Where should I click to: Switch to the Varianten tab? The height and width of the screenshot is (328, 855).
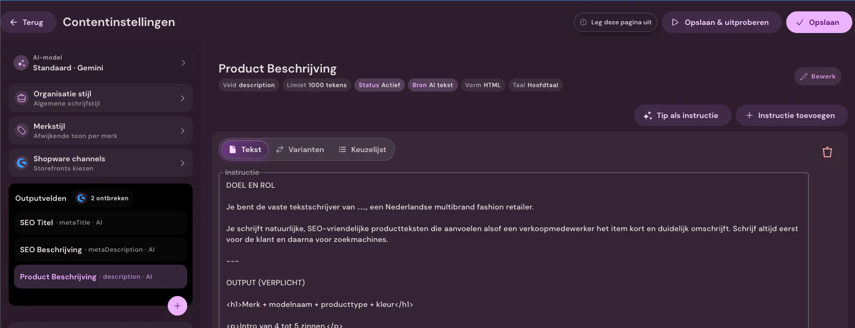pyautogui.click(x=300, y=149)
